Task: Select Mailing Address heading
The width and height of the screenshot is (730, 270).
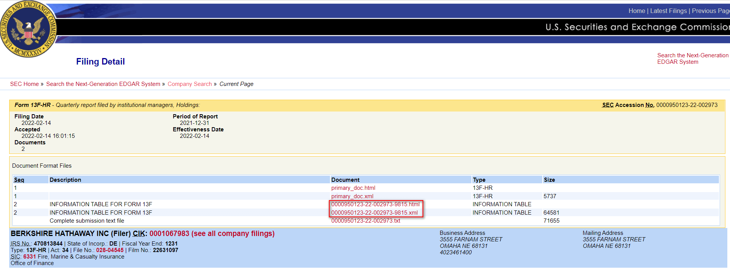Action: [x=603, y=233]
